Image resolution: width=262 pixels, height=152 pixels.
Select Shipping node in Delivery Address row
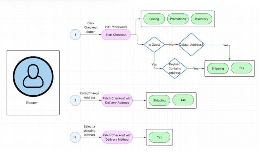tap(159, 100)
